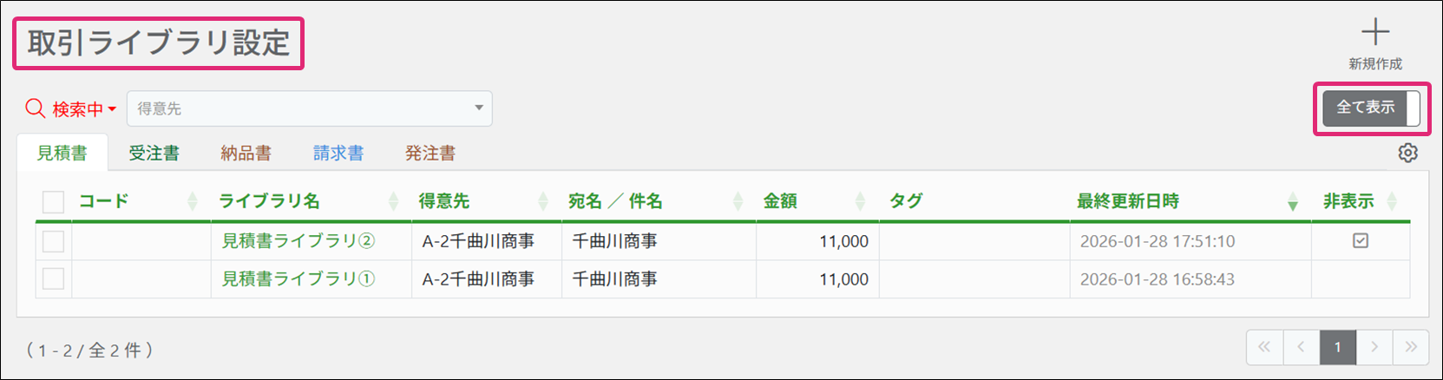Tick checkbox for 見積書ライブラリ② row
The width and height of the screenshot is (1443, 380).
click(54, 241)
